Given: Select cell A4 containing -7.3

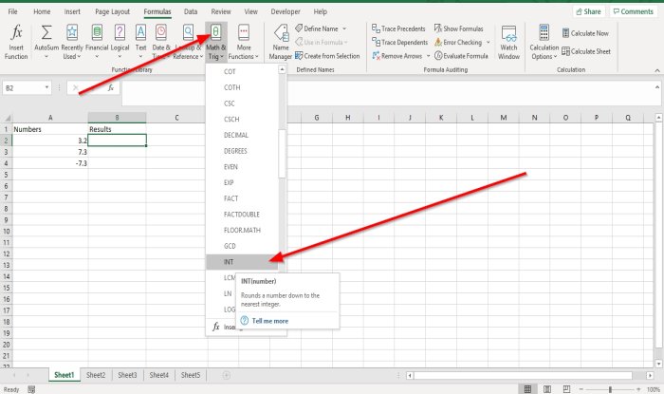Looking at the screenshot, I should [x=50, y=163].
